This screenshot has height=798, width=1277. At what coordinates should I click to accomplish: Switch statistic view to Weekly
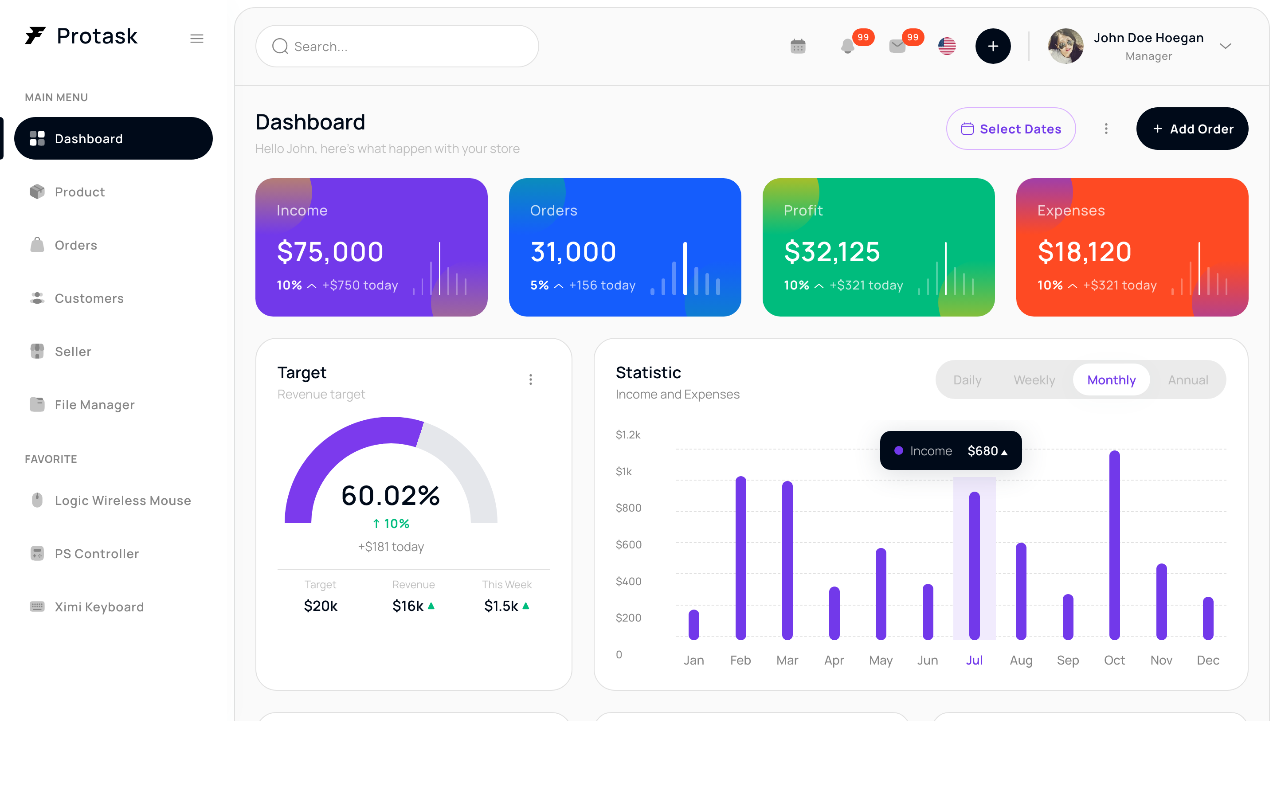click(1034, 380)
